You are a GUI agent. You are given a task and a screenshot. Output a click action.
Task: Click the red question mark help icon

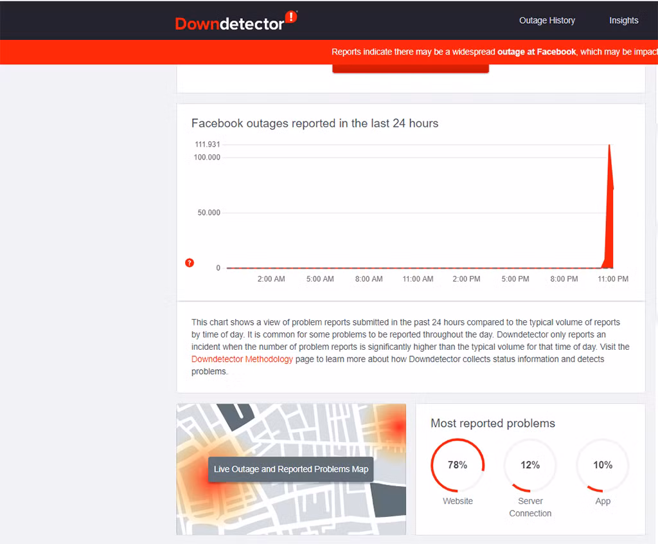(x=190, y=263)
